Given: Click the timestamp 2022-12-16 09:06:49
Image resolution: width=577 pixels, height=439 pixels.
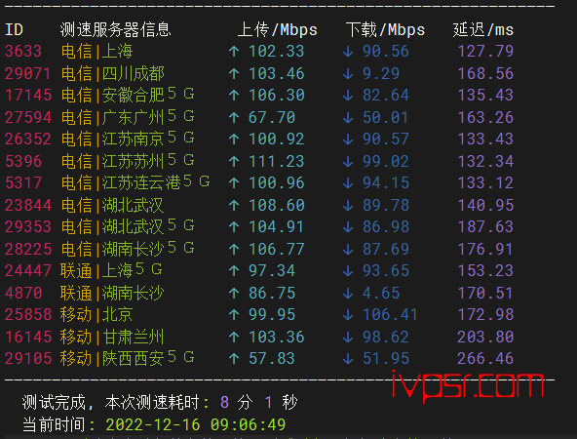Looking at the screenshot, I should (196, 425).
